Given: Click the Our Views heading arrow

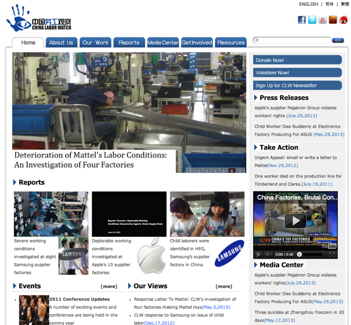Looking at the screenshot, I should (x=130, y=286).
